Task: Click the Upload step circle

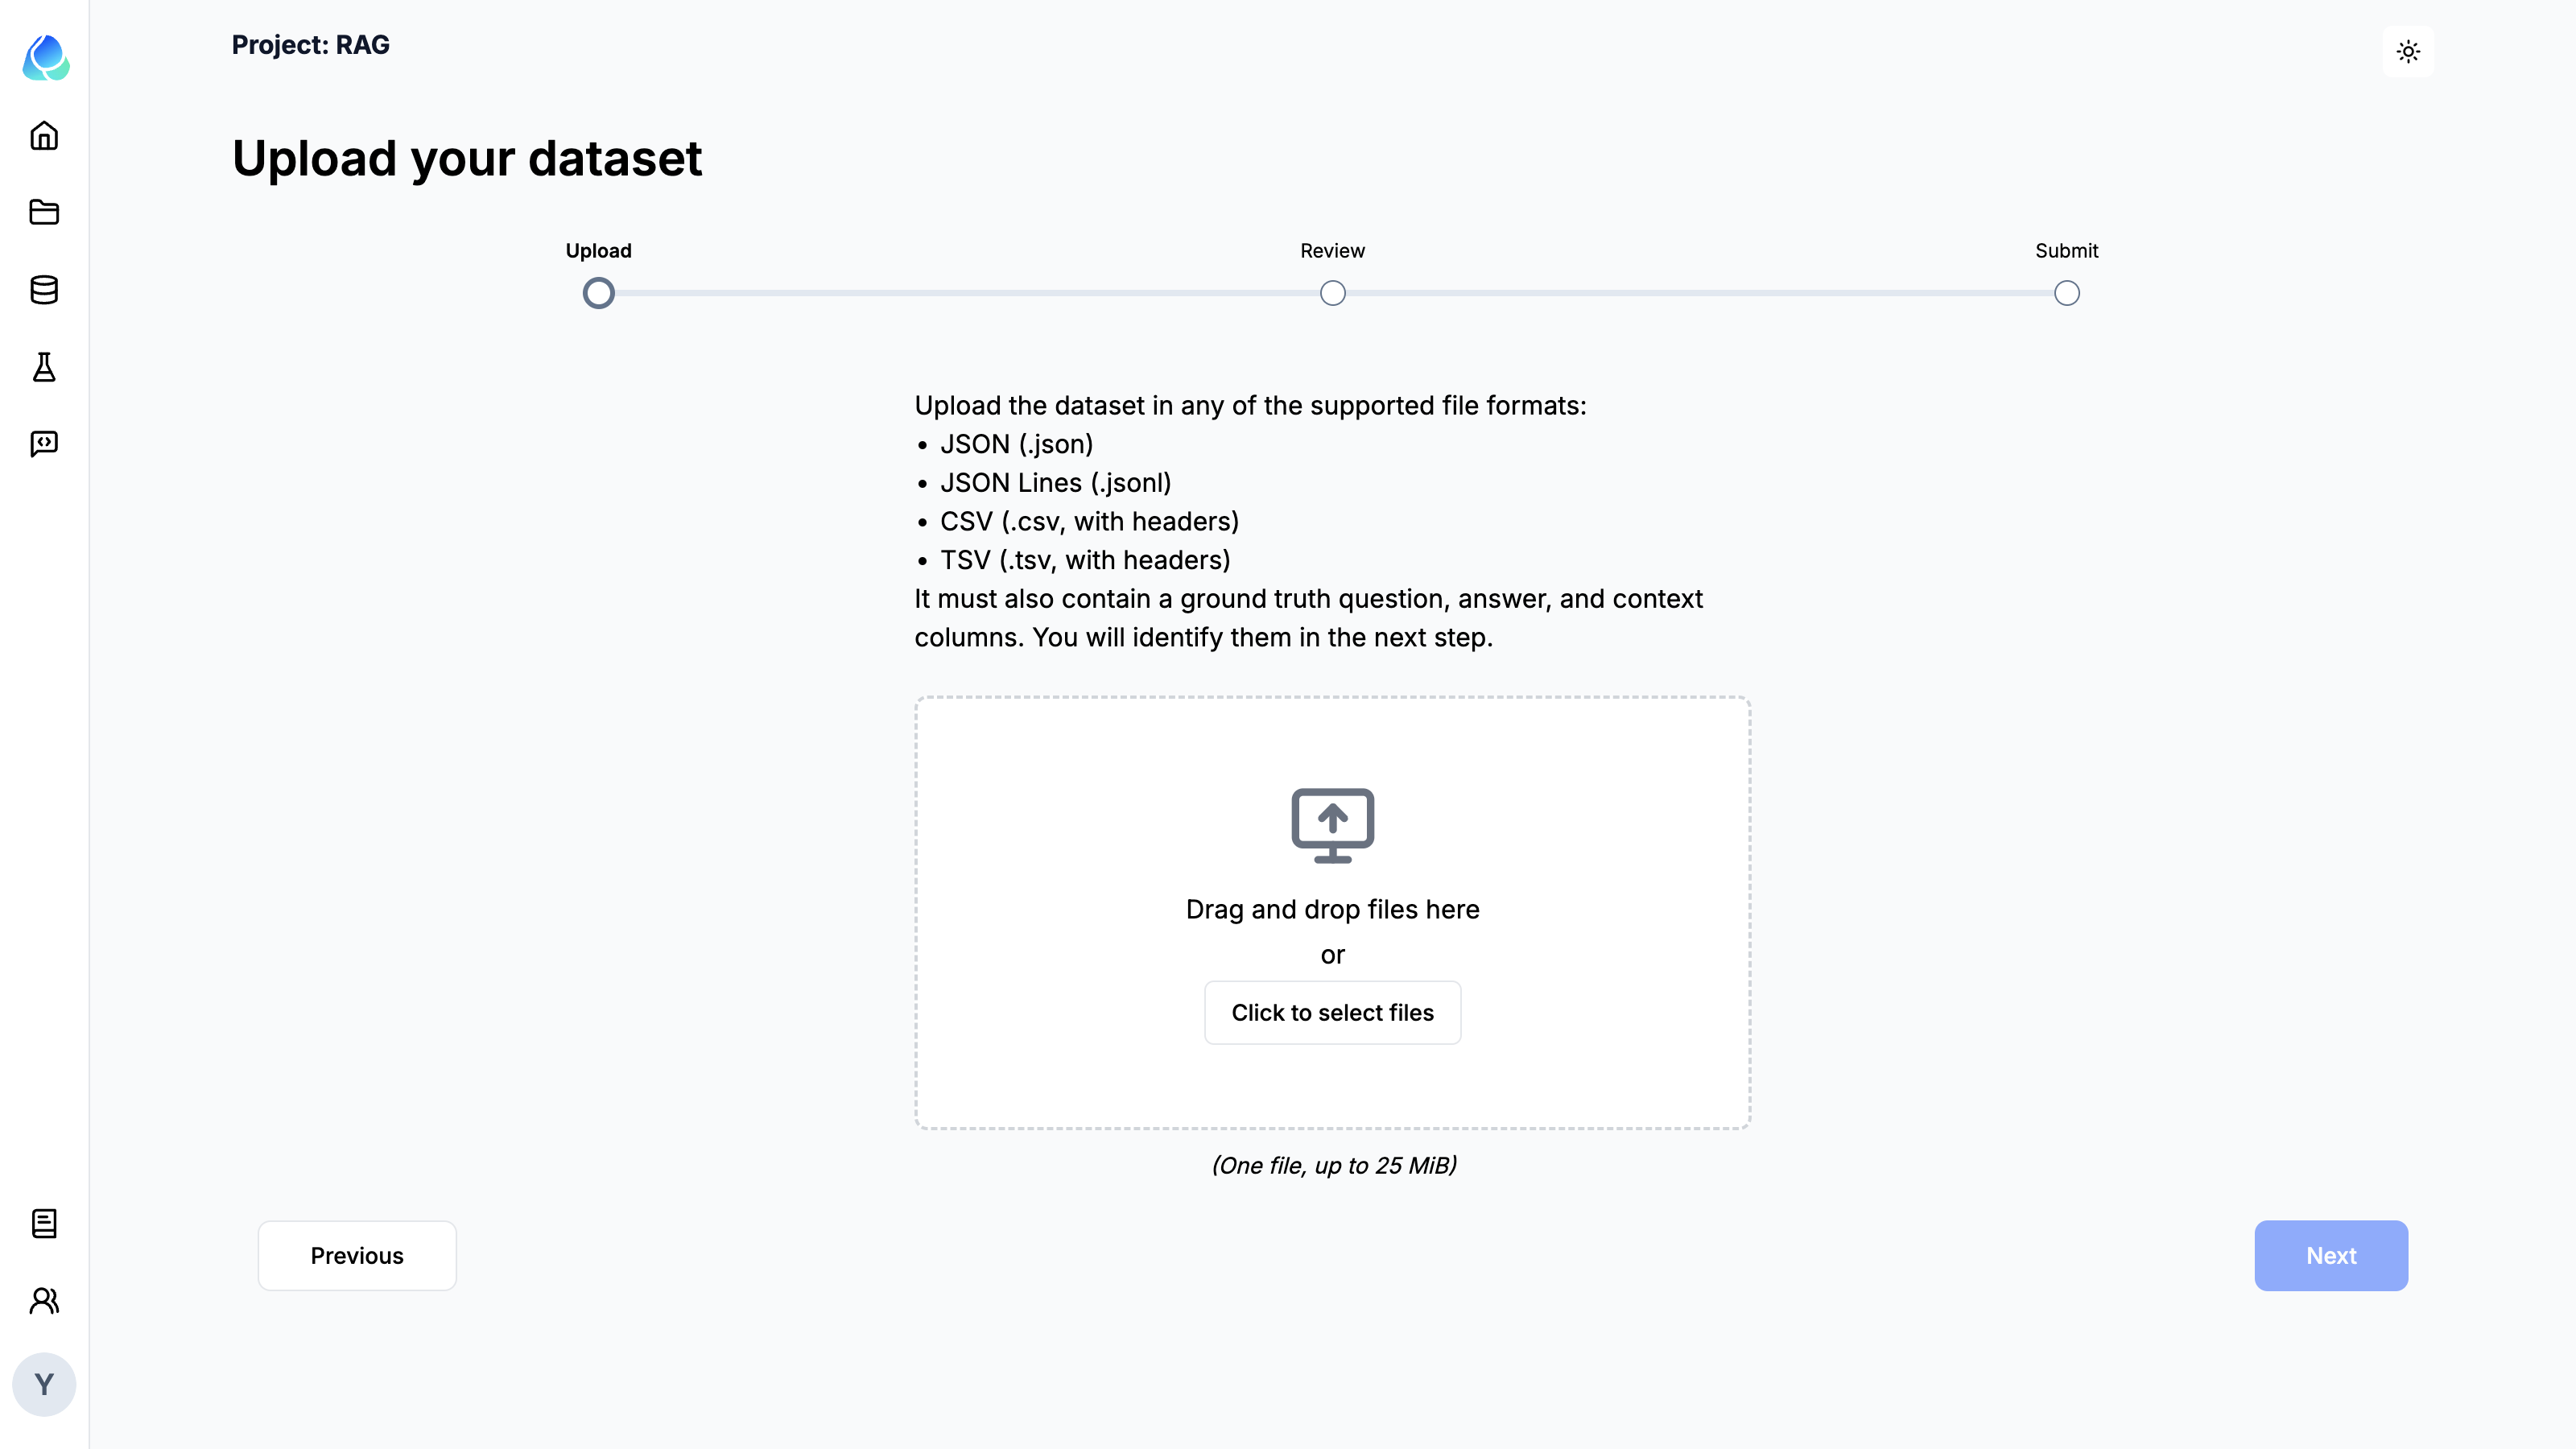Action: tap(598, 294)
